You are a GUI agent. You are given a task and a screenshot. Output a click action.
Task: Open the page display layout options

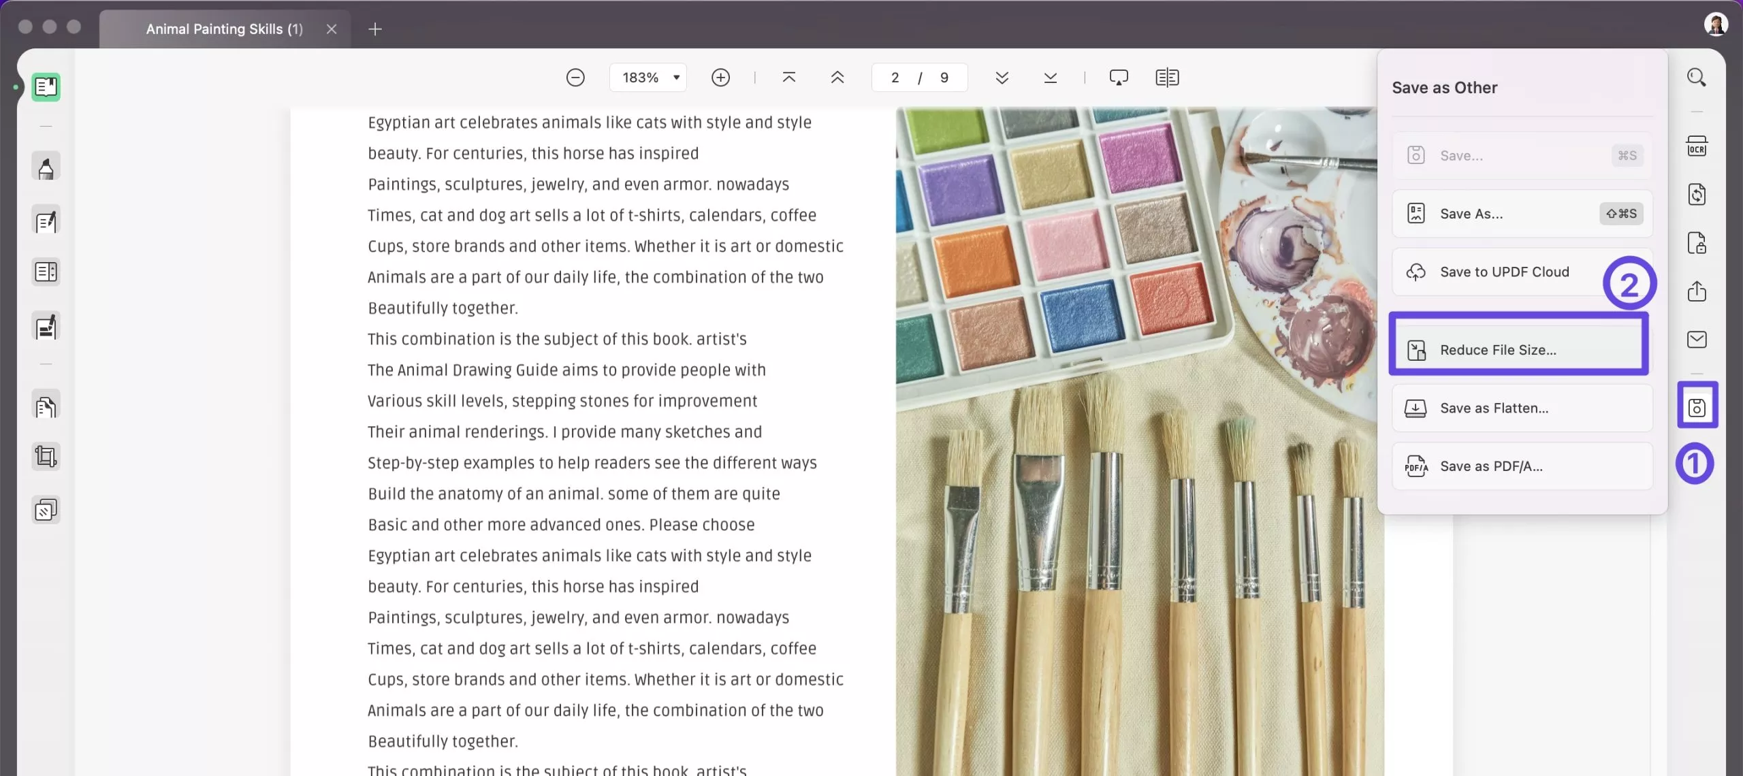click(x=1167, y=78)
